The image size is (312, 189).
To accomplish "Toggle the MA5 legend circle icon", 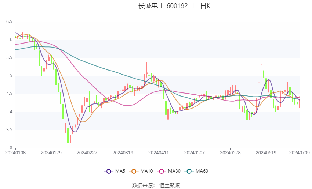I will pos(109,171).
